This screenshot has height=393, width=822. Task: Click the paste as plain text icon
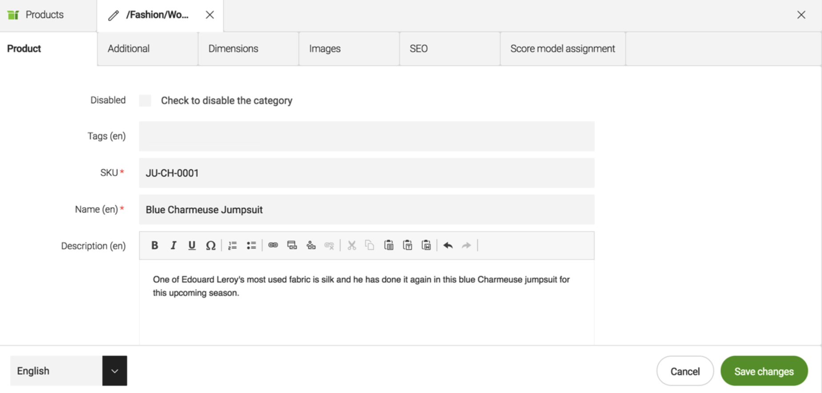click(x=407, y=245)
